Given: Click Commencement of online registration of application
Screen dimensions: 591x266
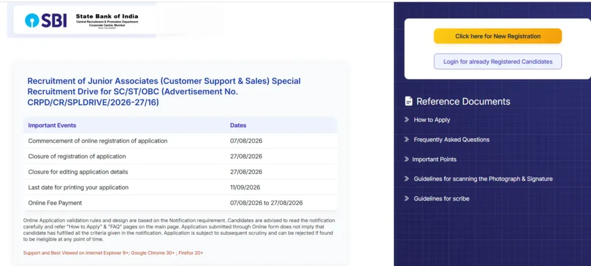Looking at the screenshot, I should click(98, 140).
